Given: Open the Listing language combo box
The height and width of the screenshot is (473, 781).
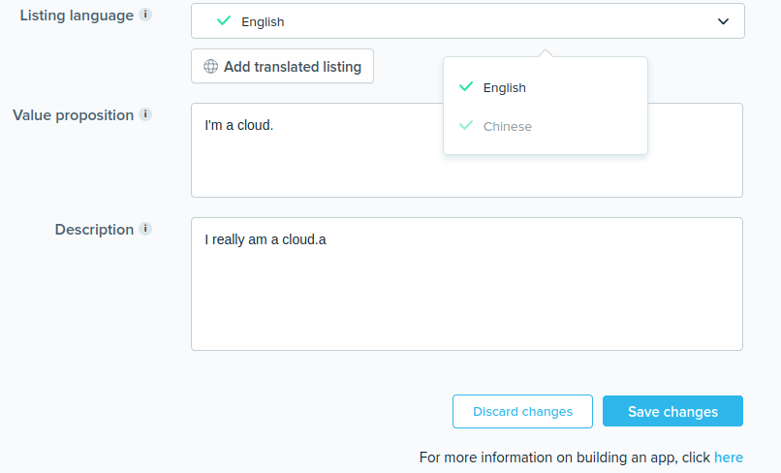Looking at the screenshot, I should (x=467, y=21).
